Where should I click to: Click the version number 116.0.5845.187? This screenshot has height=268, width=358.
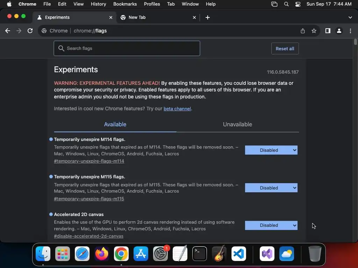[282, 72]
